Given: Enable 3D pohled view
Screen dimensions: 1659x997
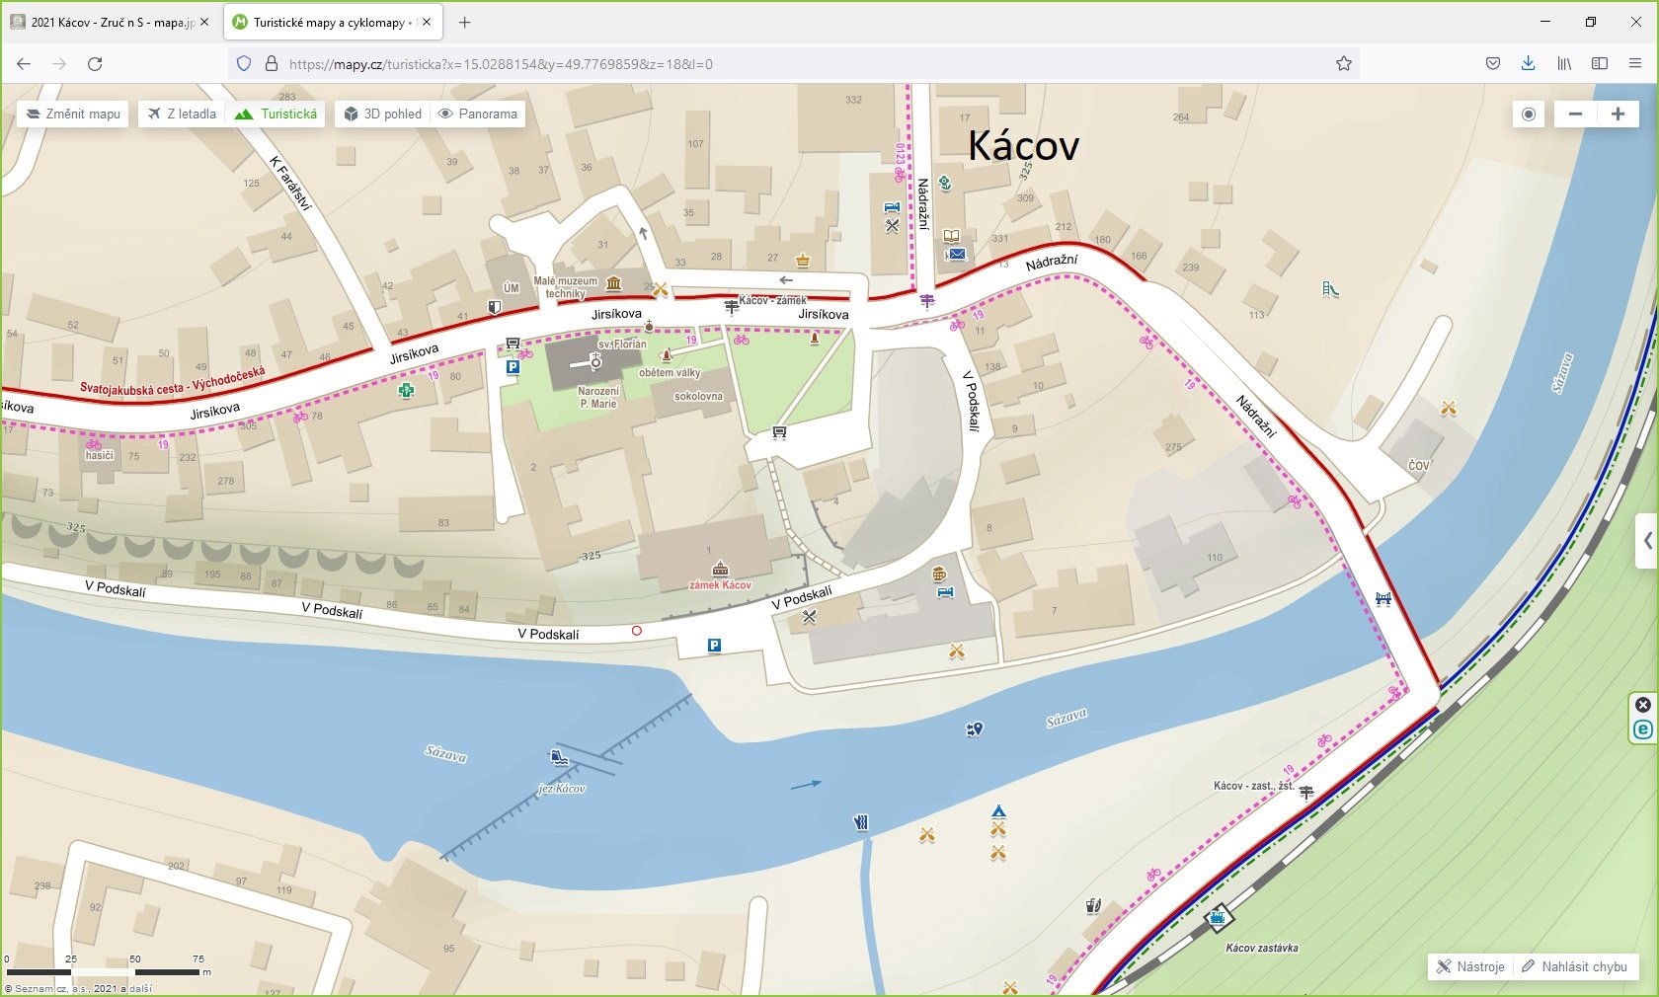Looking at the screenshot, I should pos(382,114).
